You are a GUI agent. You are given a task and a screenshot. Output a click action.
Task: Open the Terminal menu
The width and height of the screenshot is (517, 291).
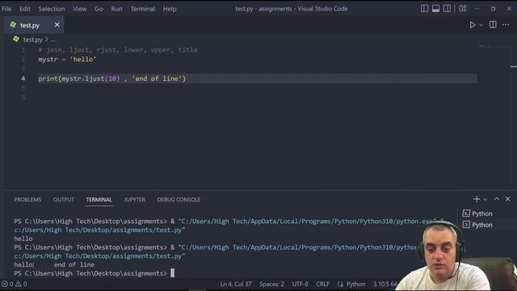point(142,9)
